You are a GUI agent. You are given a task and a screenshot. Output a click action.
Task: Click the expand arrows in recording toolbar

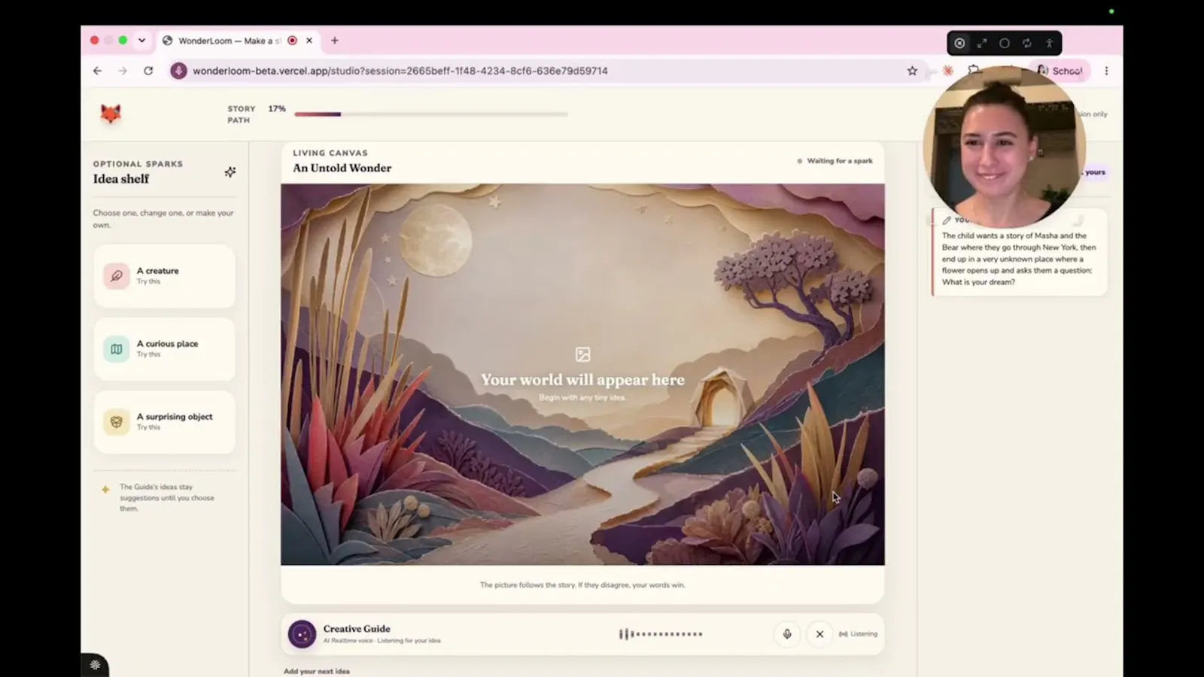point(982,44)
